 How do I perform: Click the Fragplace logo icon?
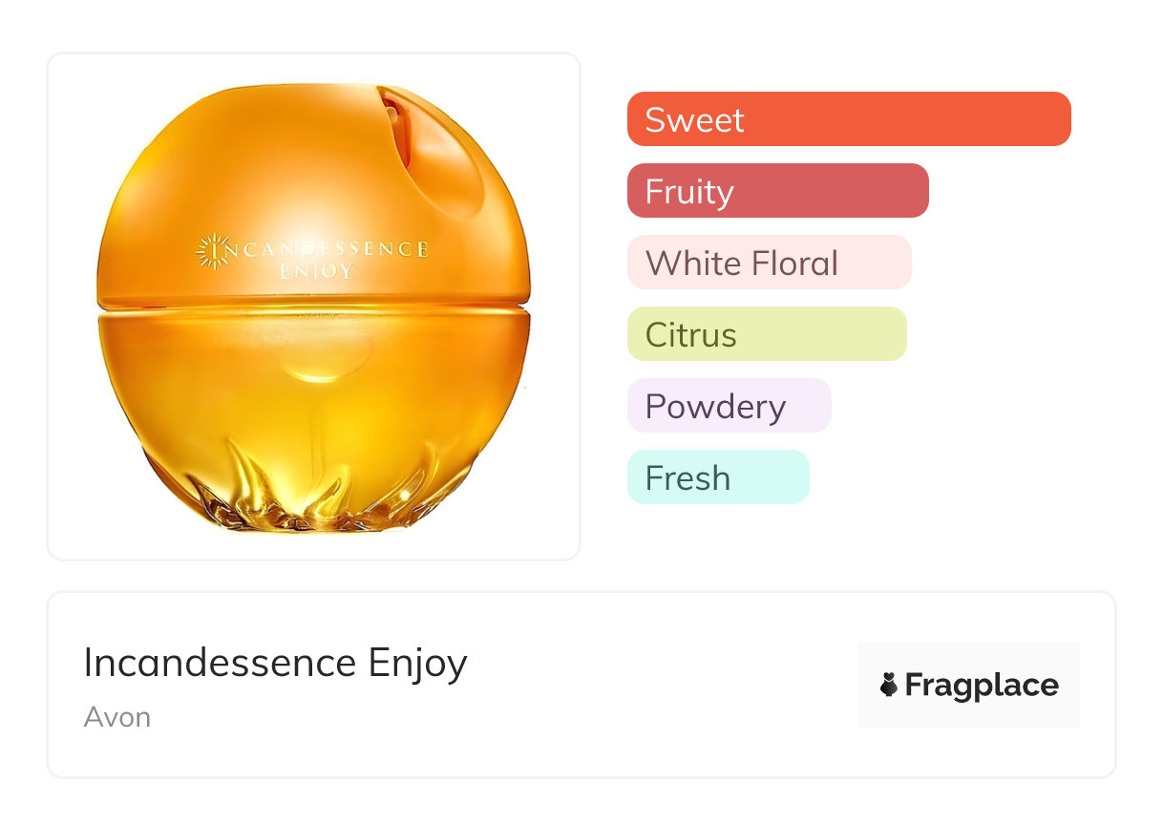(889, 685)
